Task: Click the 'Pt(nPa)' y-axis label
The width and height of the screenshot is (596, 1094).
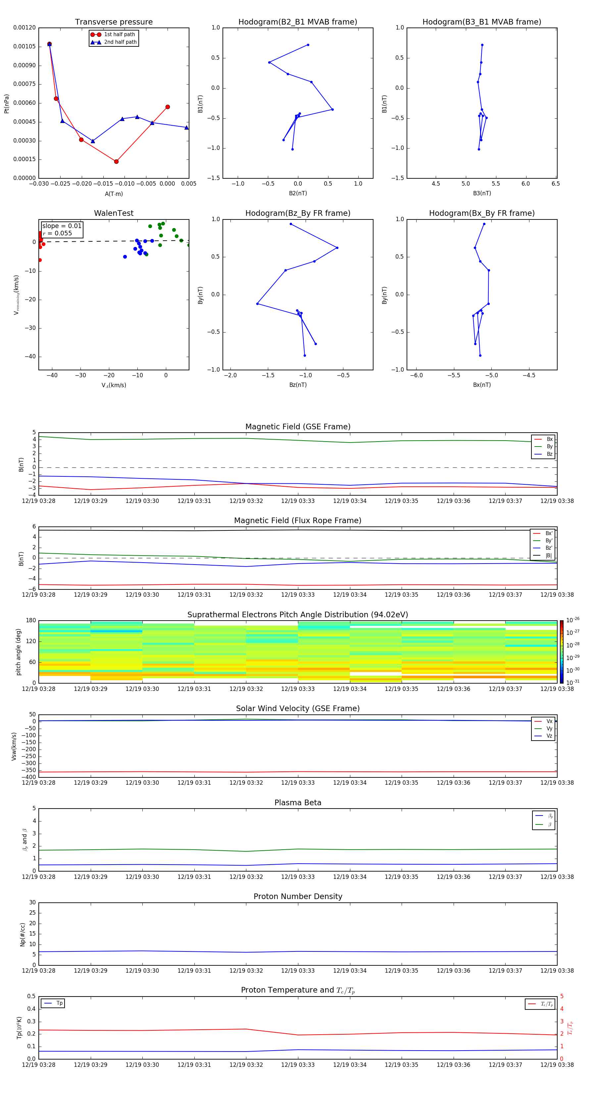Action: 6,103
